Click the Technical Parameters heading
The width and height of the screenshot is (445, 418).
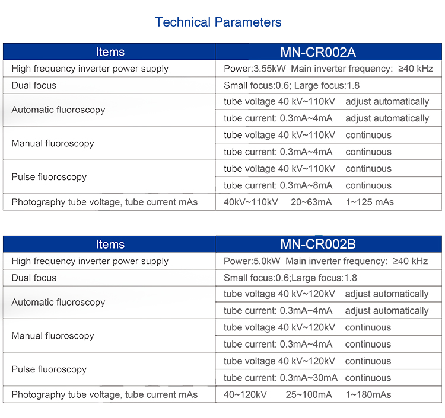point(218,22)
